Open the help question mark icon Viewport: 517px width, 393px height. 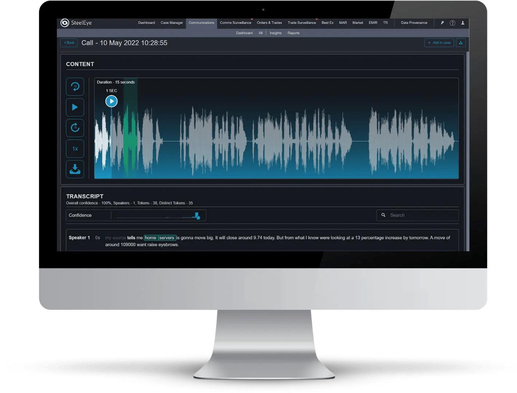click(x=453, y=23)
